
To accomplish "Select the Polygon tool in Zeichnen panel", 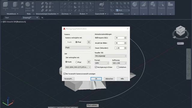I will tap(61, 10).
